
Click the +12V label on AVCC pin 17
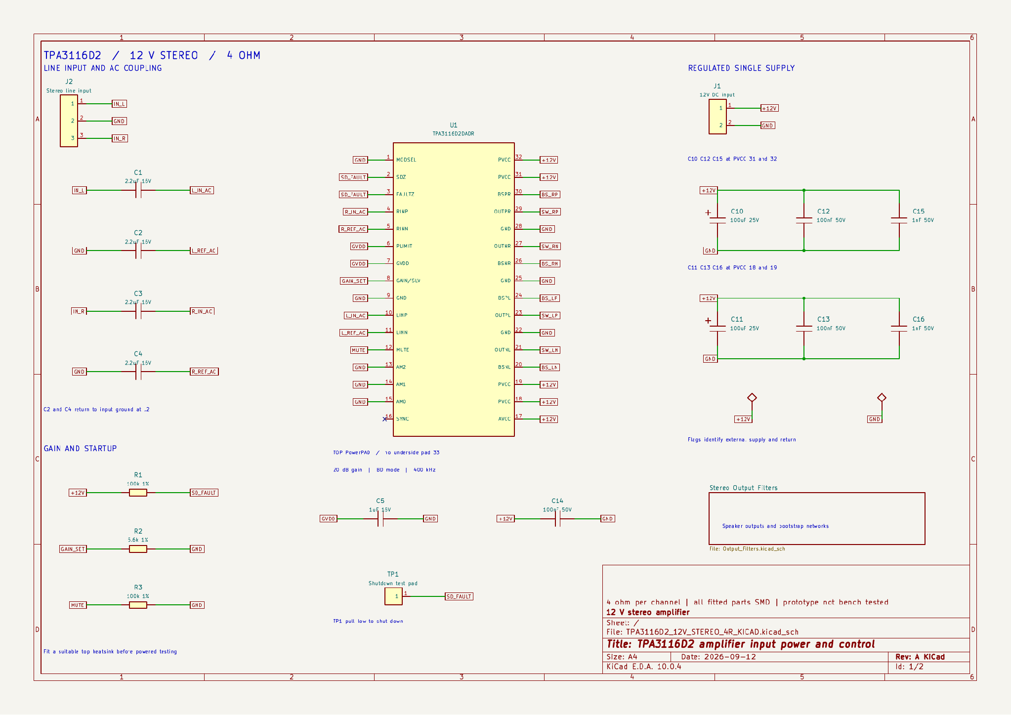click(548, 420)
